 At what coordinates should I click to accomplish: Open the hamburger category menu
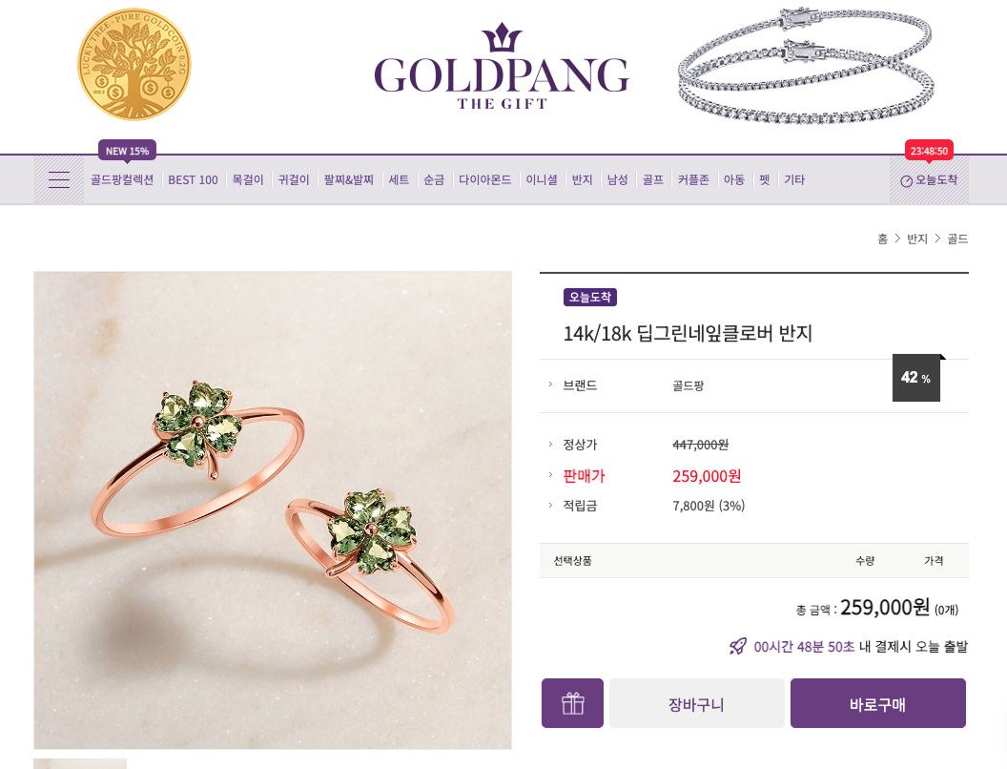tap(59, 180)
